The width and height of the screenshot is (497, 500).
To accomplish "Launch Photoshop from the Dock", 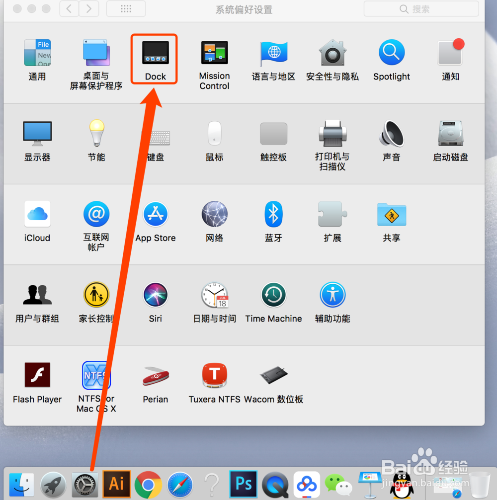I will click(x=243, y=484).
